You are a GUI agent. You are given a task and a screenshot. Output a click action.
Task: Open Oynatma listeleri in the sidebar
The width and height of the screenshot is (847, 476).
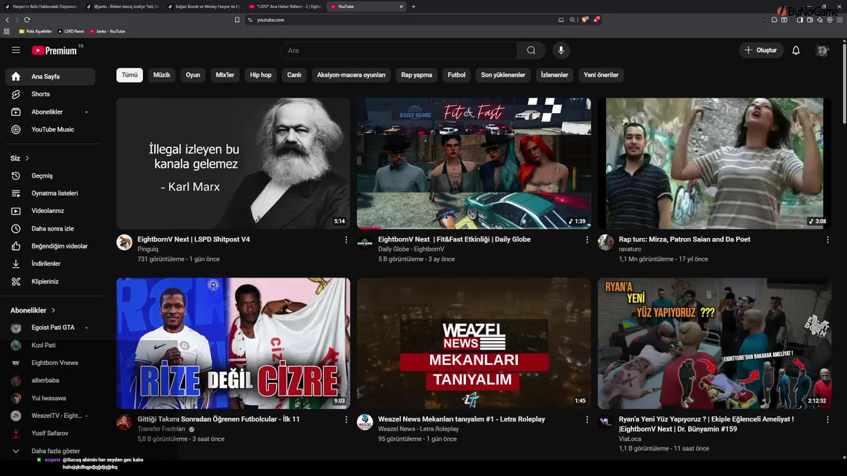click(x=50, y=193)
